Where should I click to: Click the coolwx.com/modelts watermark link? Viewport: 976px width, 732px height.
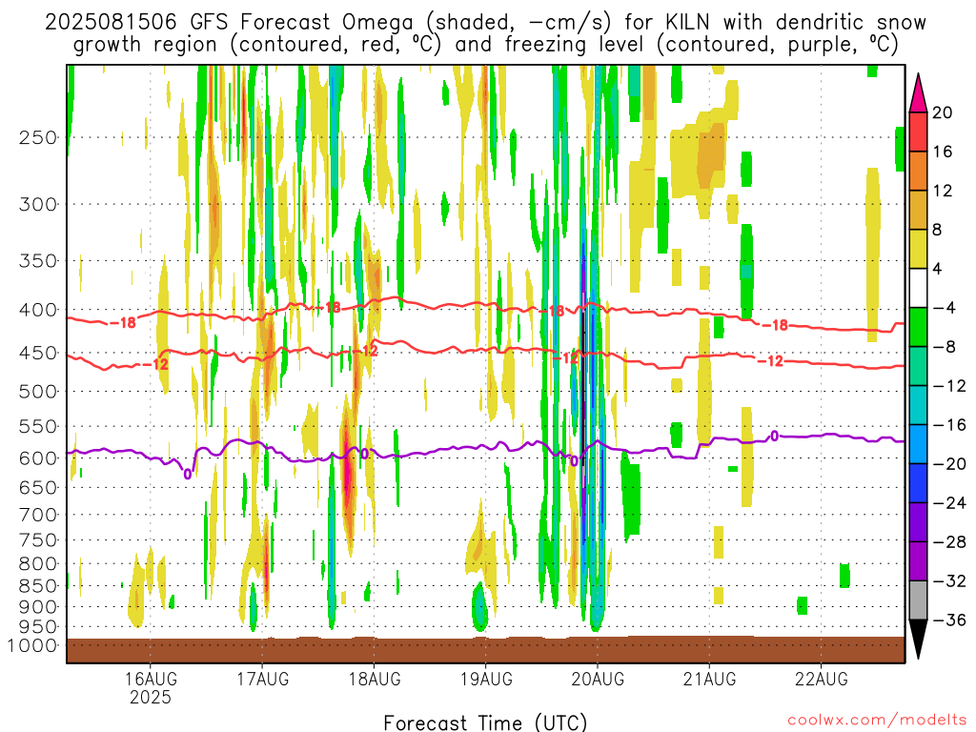[877, 721]
